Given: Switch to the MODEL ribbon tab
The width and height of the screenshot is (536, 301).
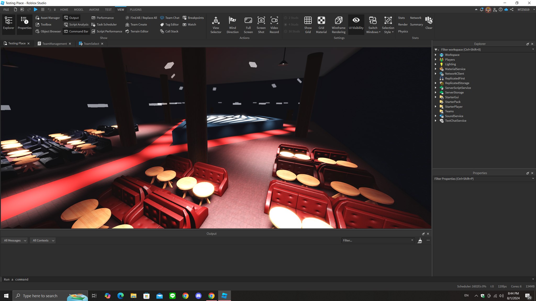Looking at the screenshot, I should (x=79, y=10).
